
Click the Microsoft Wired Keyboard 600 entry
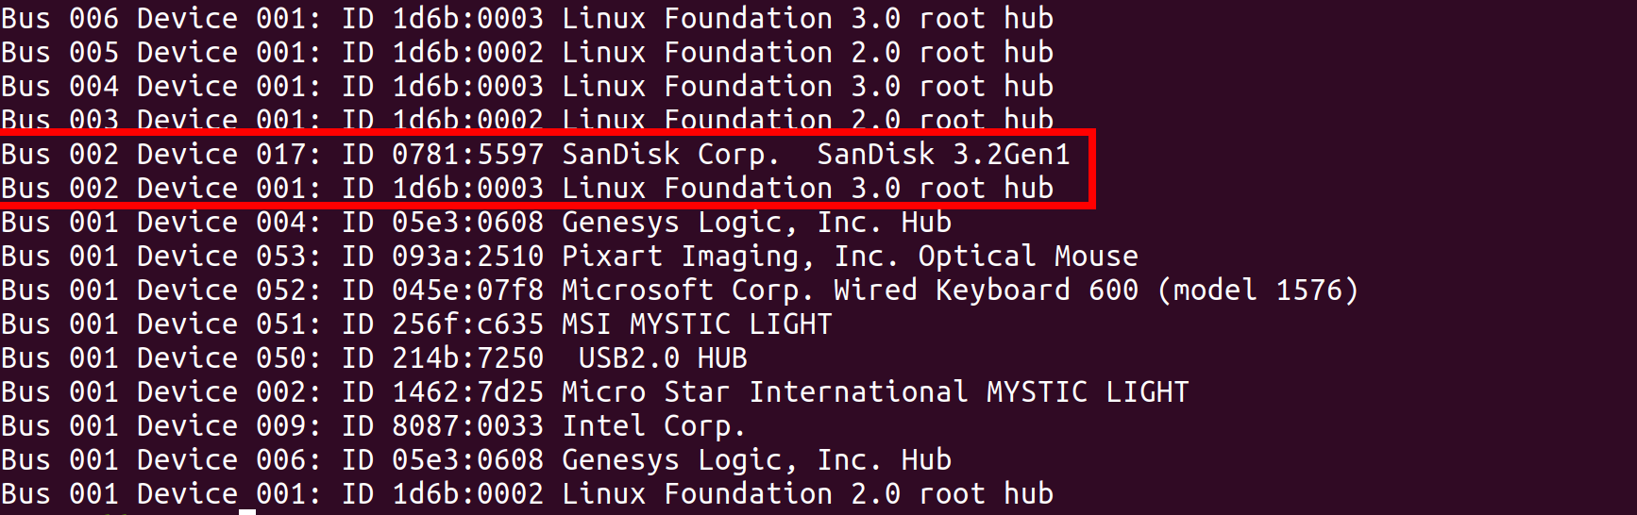point(680,290)
